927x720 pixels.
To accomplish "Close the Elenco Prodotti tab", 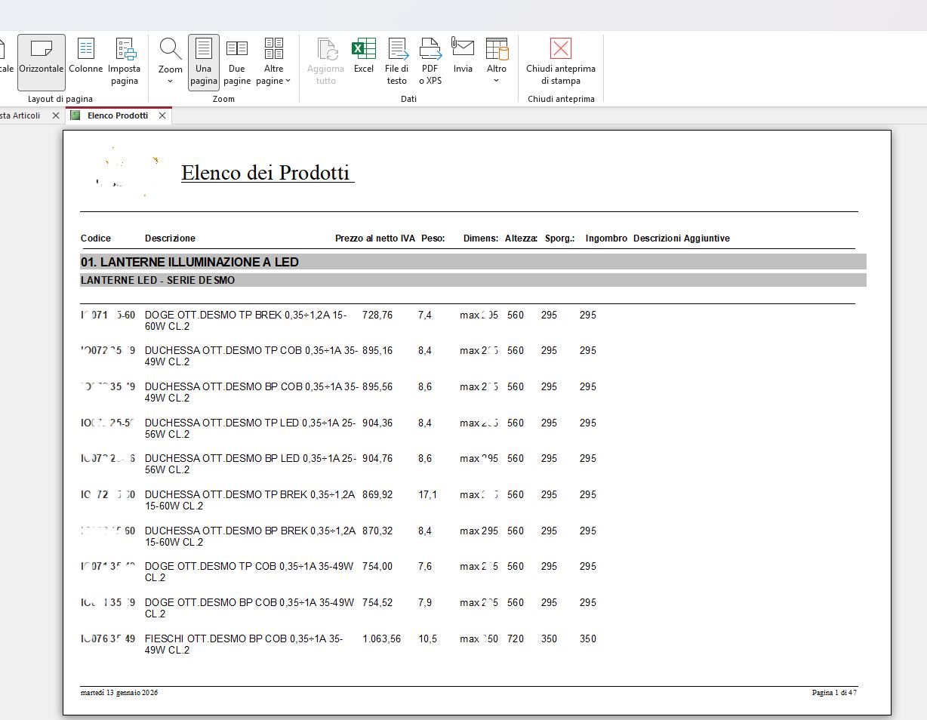I will click(162, 115).
